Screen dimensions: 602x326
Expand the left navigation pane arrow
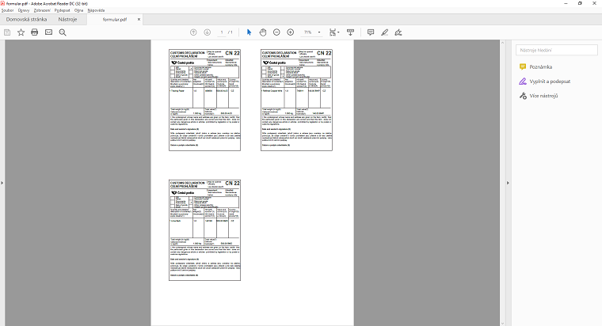click(2, 183)
